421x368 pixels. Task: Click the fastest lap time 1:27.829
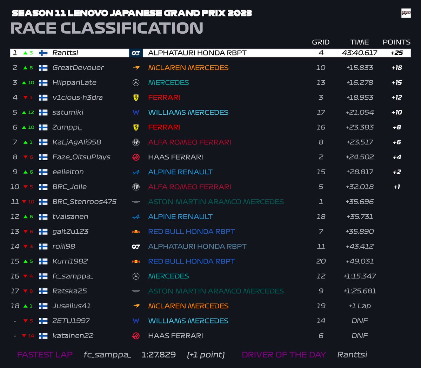click(x=159, y=355)
